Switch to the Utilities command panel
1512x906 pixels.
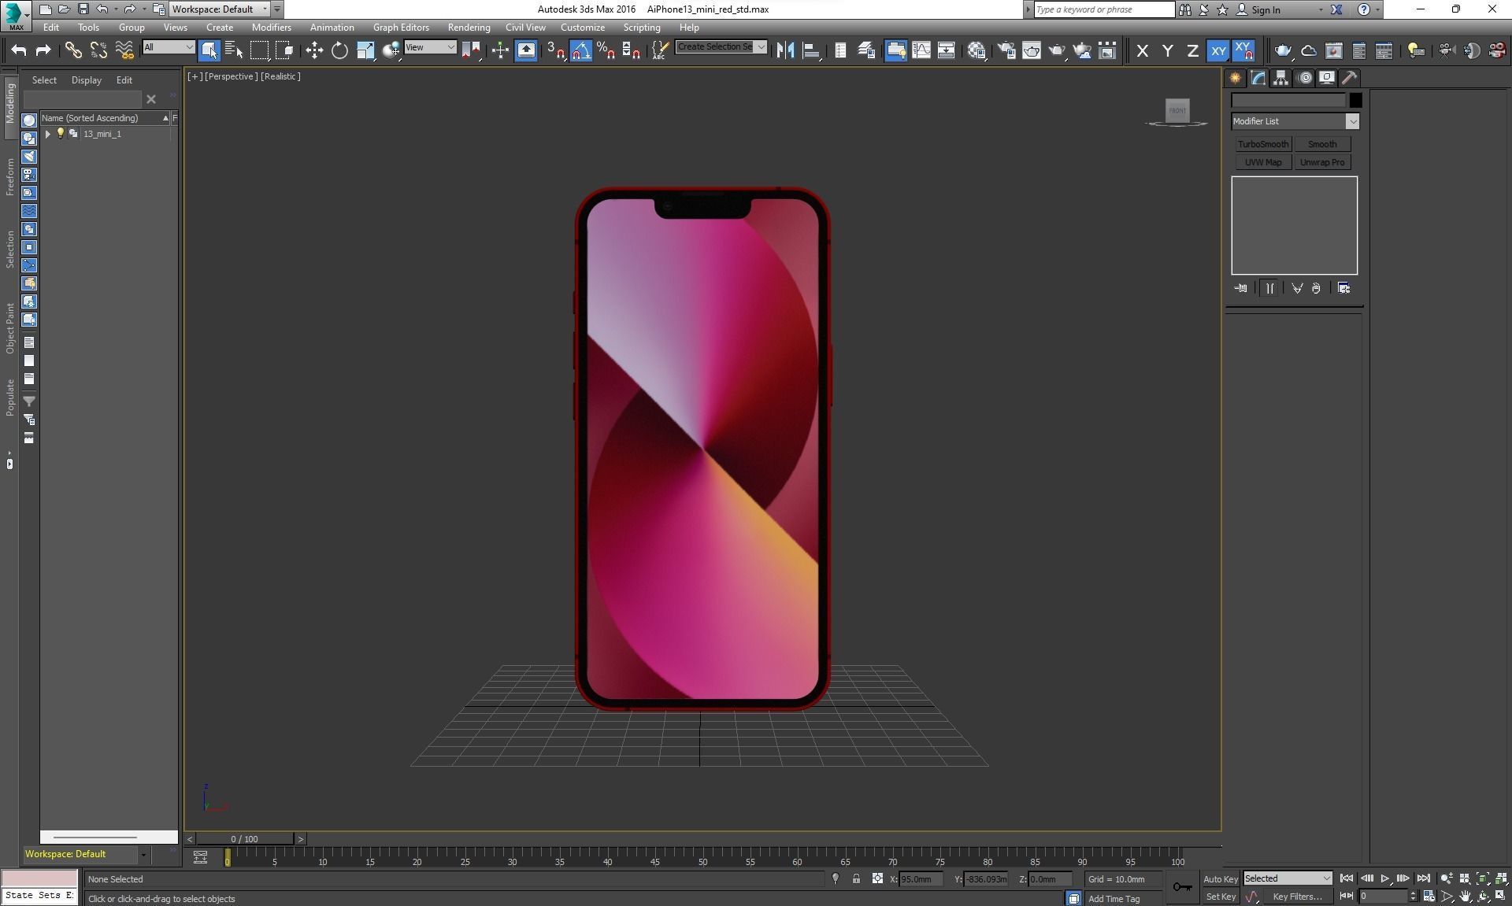[x=1350, y=78]
